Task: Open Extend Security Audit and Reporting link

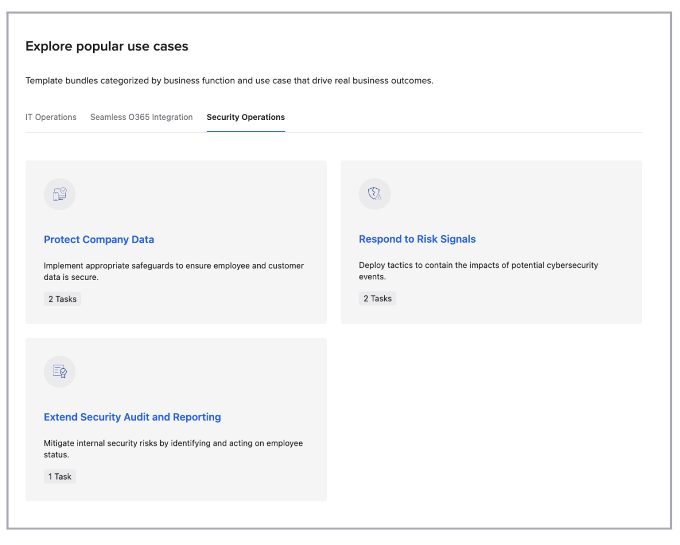Action: (132, 417)
